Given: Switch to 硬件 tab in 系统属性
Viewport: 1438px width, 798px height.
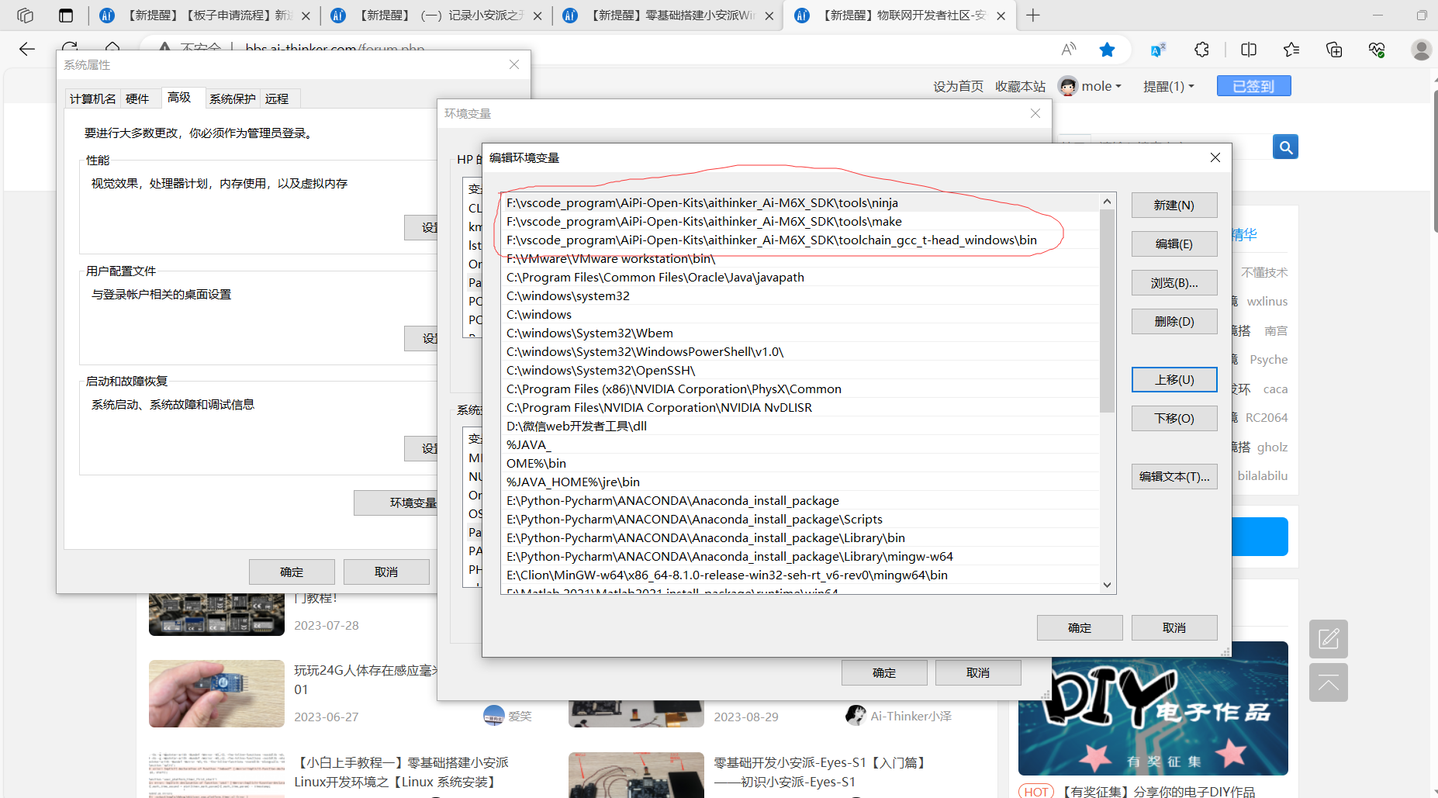Looking at the screenshot, I should tap(137, 98).
